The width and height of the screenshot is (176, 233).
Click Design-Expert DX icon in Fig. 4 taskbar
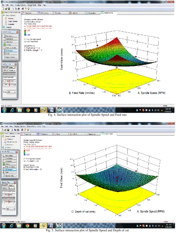(59, 110)
